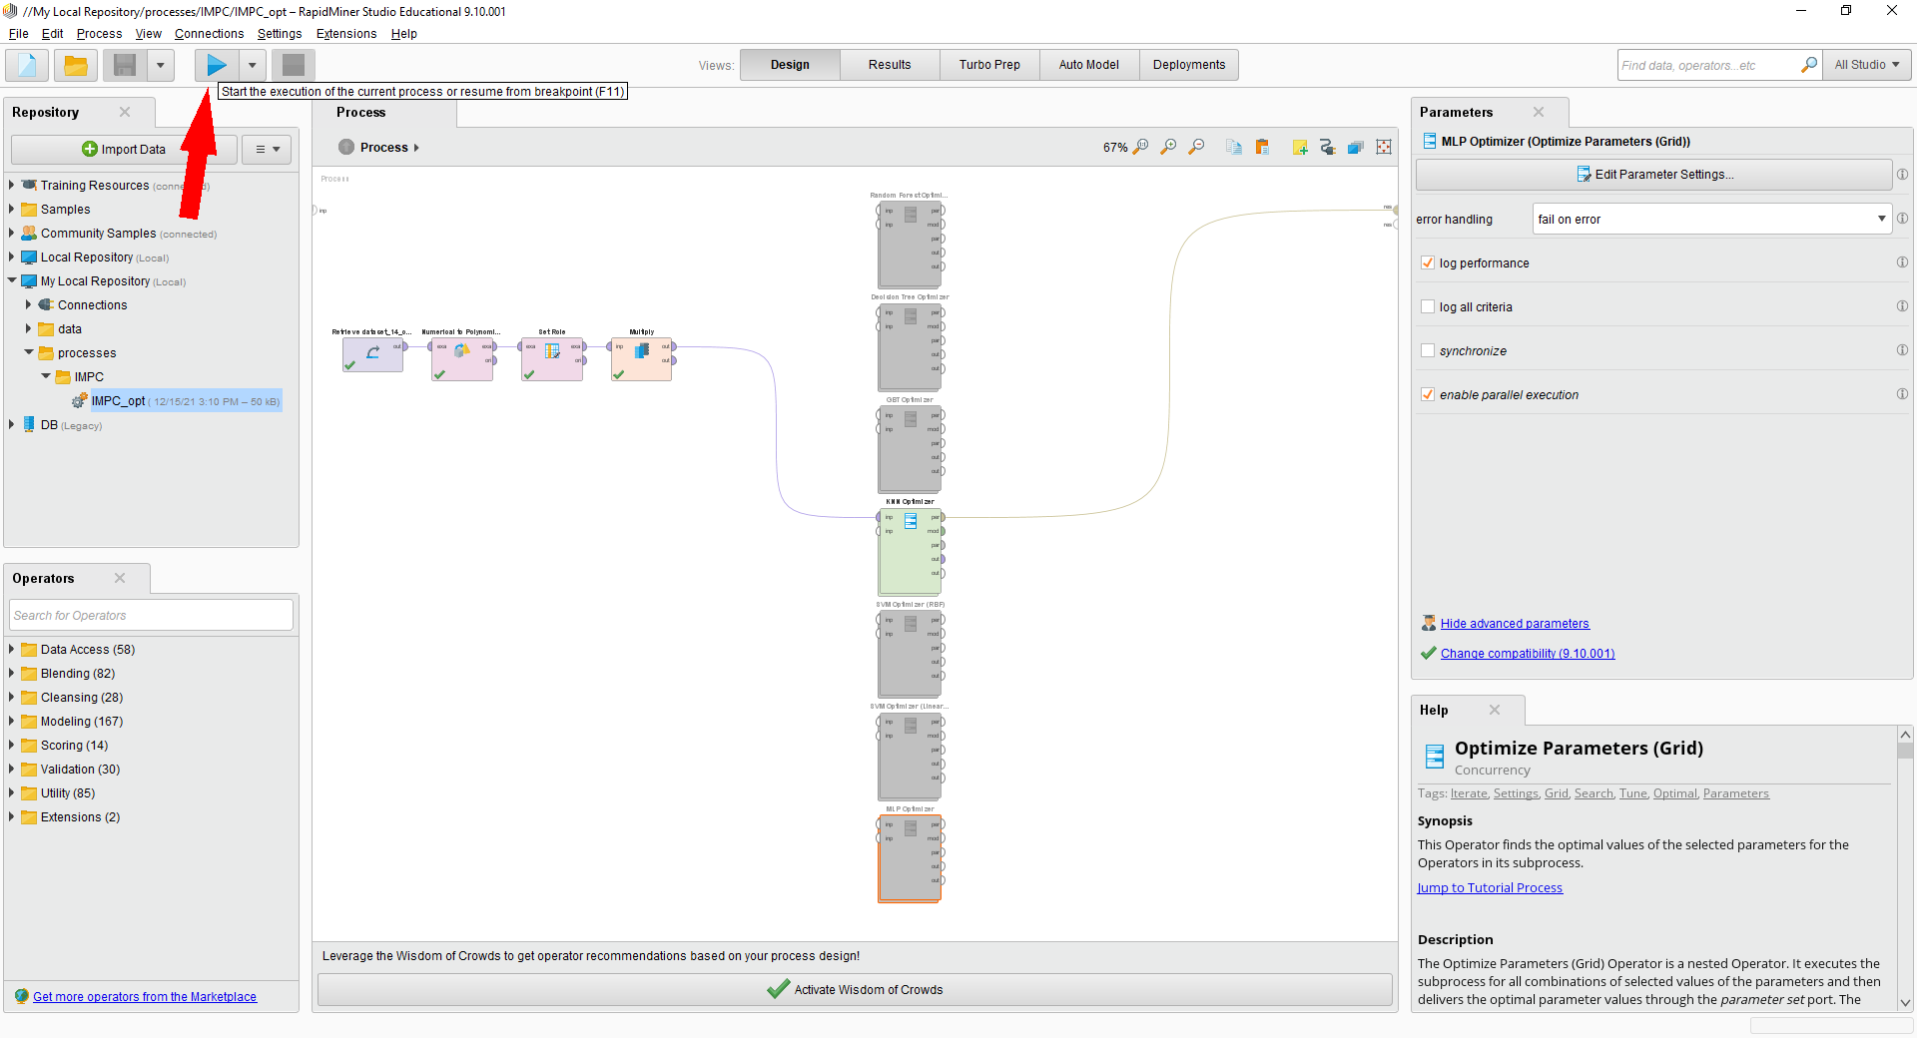This screenshot has width=1917, height=1038.
Task: Select the MLP Optimizer operator
Action: (911, 858)
